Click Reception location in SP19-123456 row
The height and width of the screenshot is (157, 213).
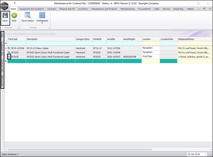coord(151,48)
